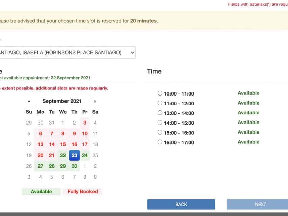Click the September 2021 month header

[x=62, y=101]
